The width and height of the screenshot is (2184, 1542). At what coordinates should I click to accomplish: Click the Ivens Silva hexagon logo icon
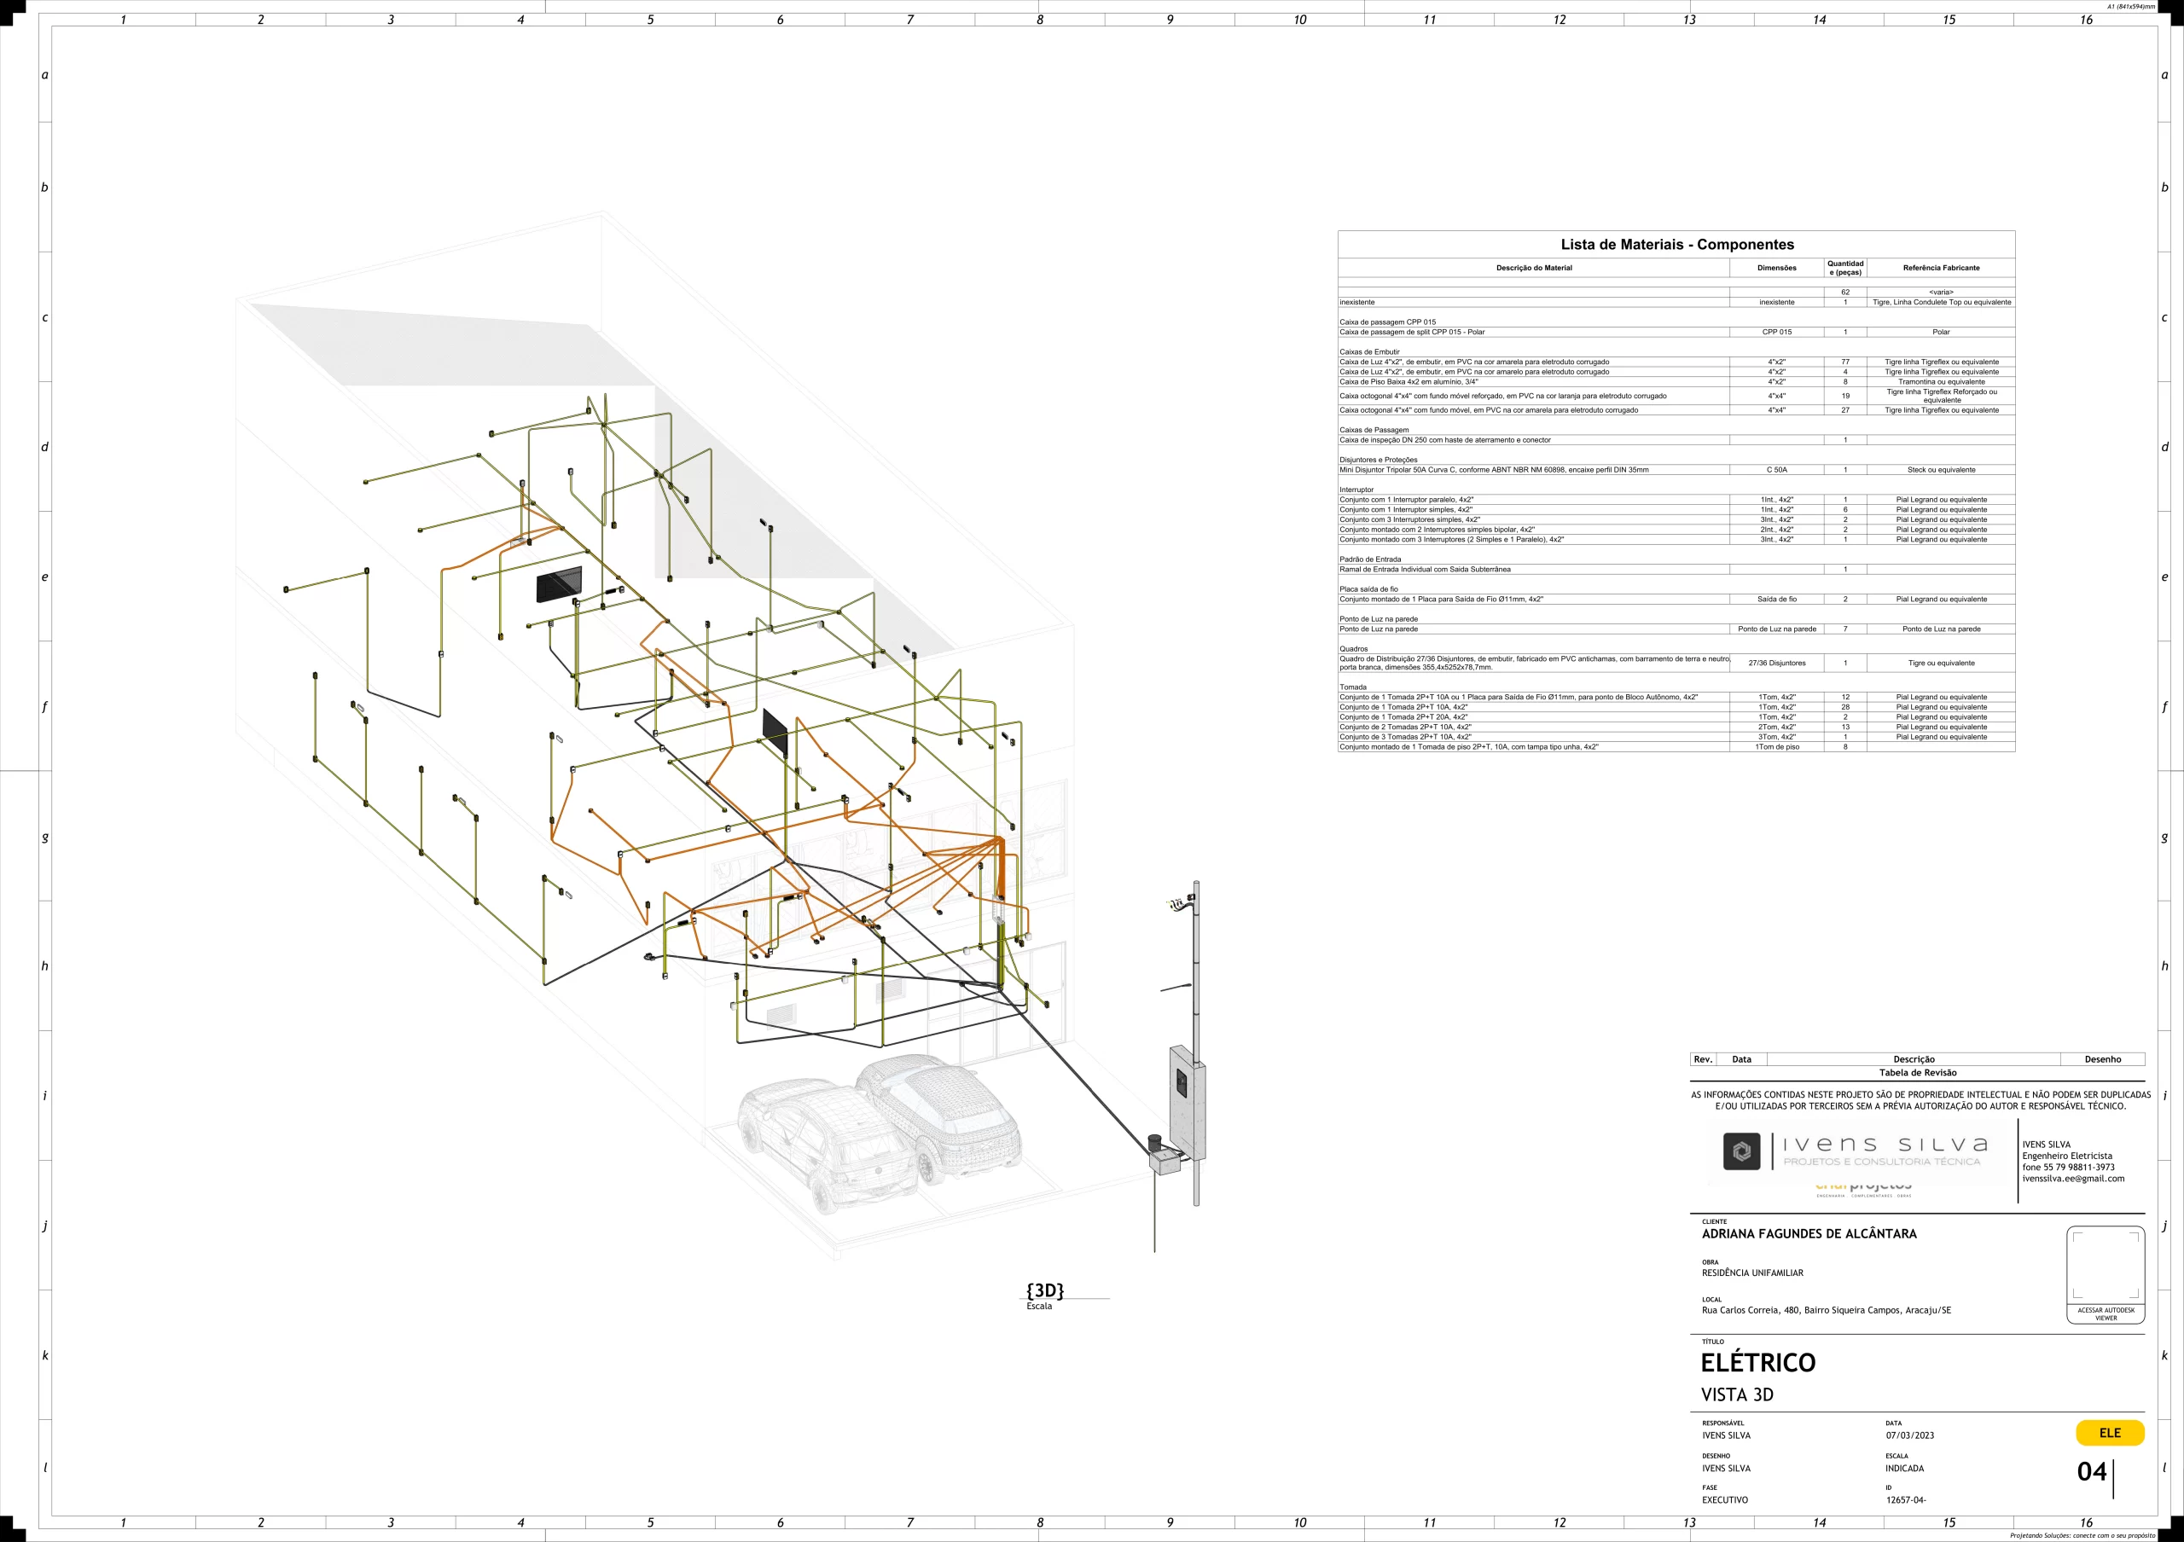[1740, 1151]
